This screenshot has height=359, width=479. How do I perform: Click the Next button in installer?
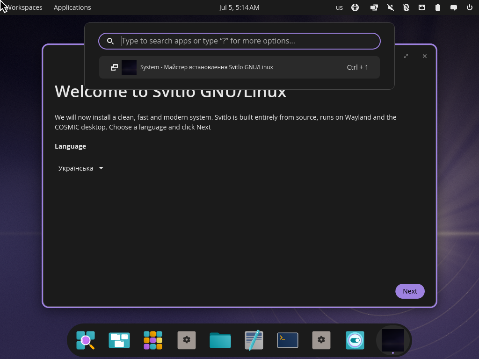click(x=410, y=291)
